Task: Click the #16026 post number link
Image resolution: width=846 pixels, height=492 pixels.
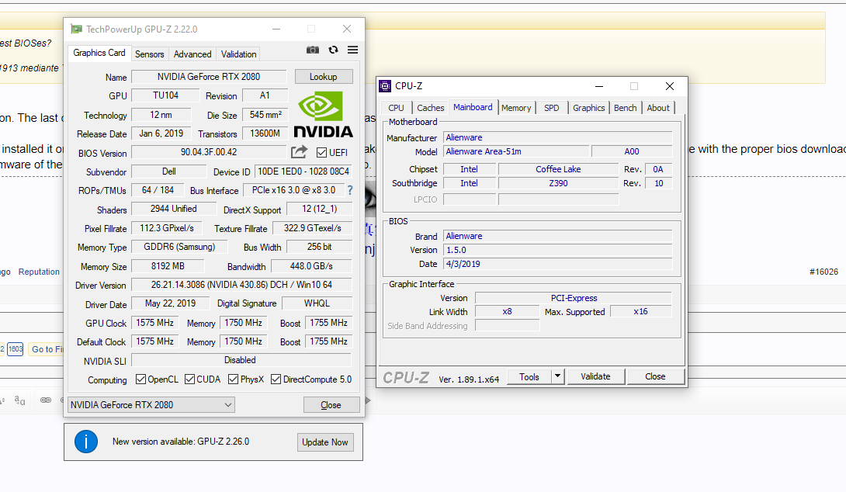Action: pos(823,272)
